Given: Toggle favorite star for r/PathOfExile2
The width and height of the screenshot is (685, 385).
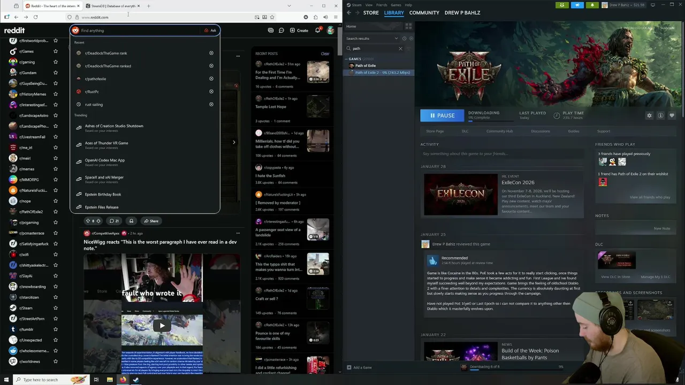Looking at the screenshot, I should [55, 212].
